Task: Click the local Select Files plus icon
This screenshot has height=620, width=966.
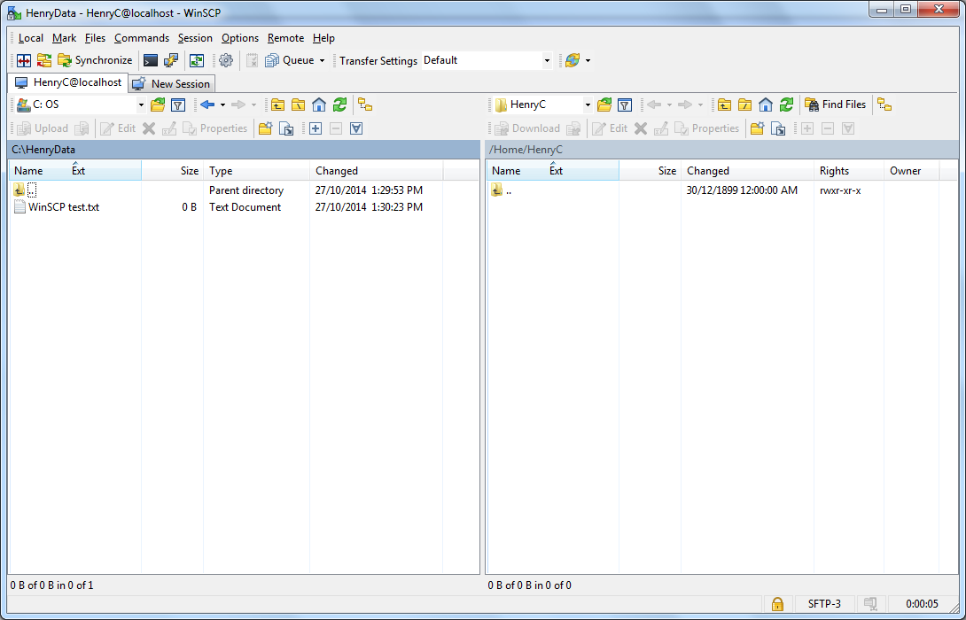Action: (316, 128)
